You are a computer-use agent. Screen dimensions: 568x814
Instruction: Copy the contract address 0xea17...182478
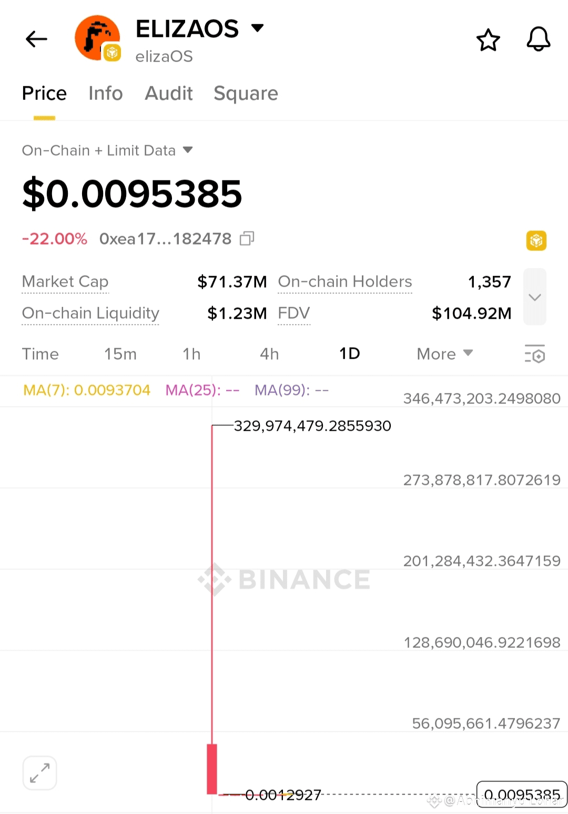pos(247,239)
